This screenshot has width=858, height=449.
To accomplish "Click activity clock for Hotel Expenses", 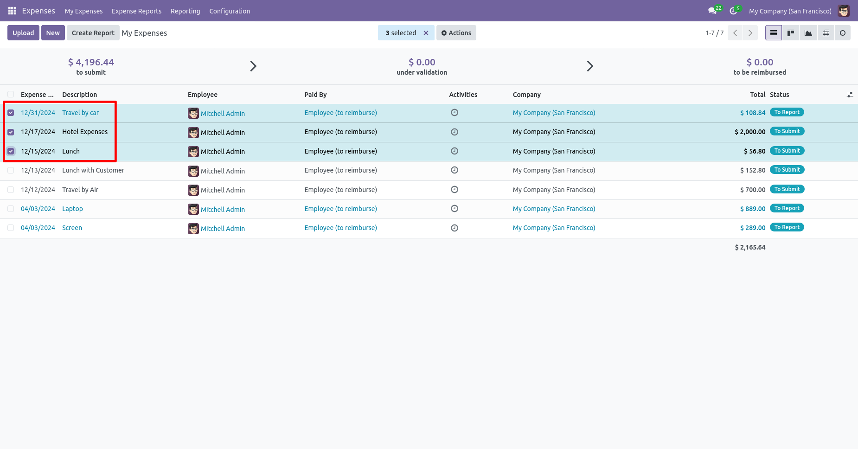I will [x=455, y=132].
